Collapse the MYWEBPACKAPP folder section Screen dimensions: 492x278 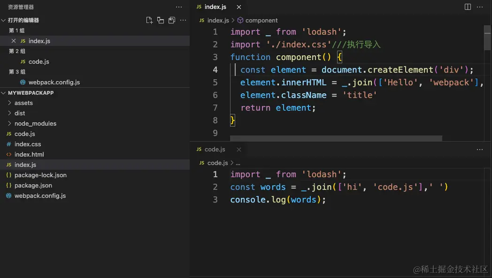tap(3, 93)
